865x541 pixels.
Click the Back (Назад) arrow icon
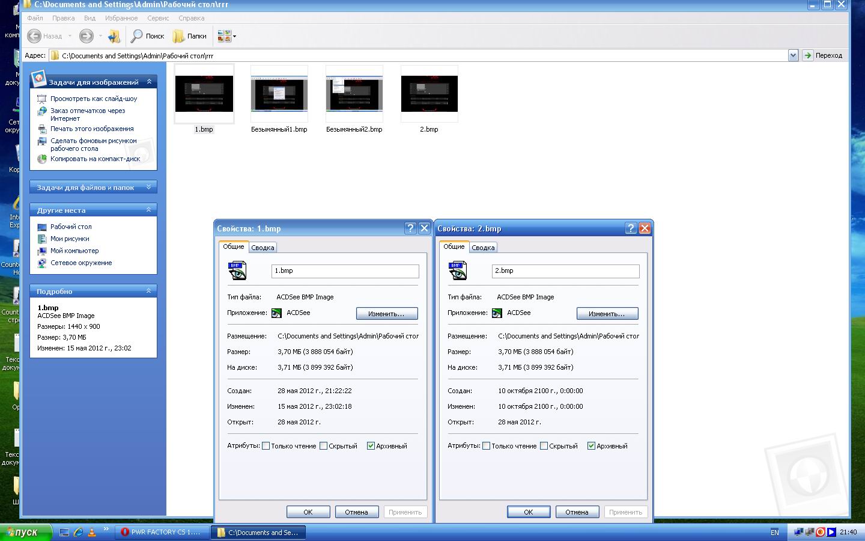click(35, 36)
